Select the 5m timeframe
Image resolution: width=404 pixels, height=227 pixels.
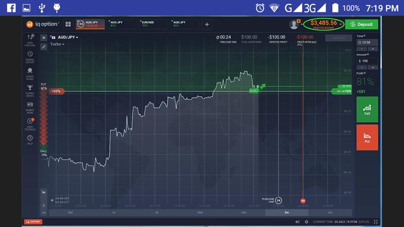point(287,212)
